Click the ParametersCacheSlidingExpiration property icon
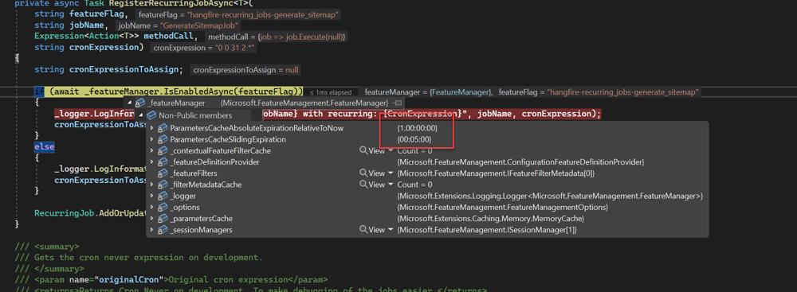The height and width of the screenshot is (292, 797). tap(163, 140)
